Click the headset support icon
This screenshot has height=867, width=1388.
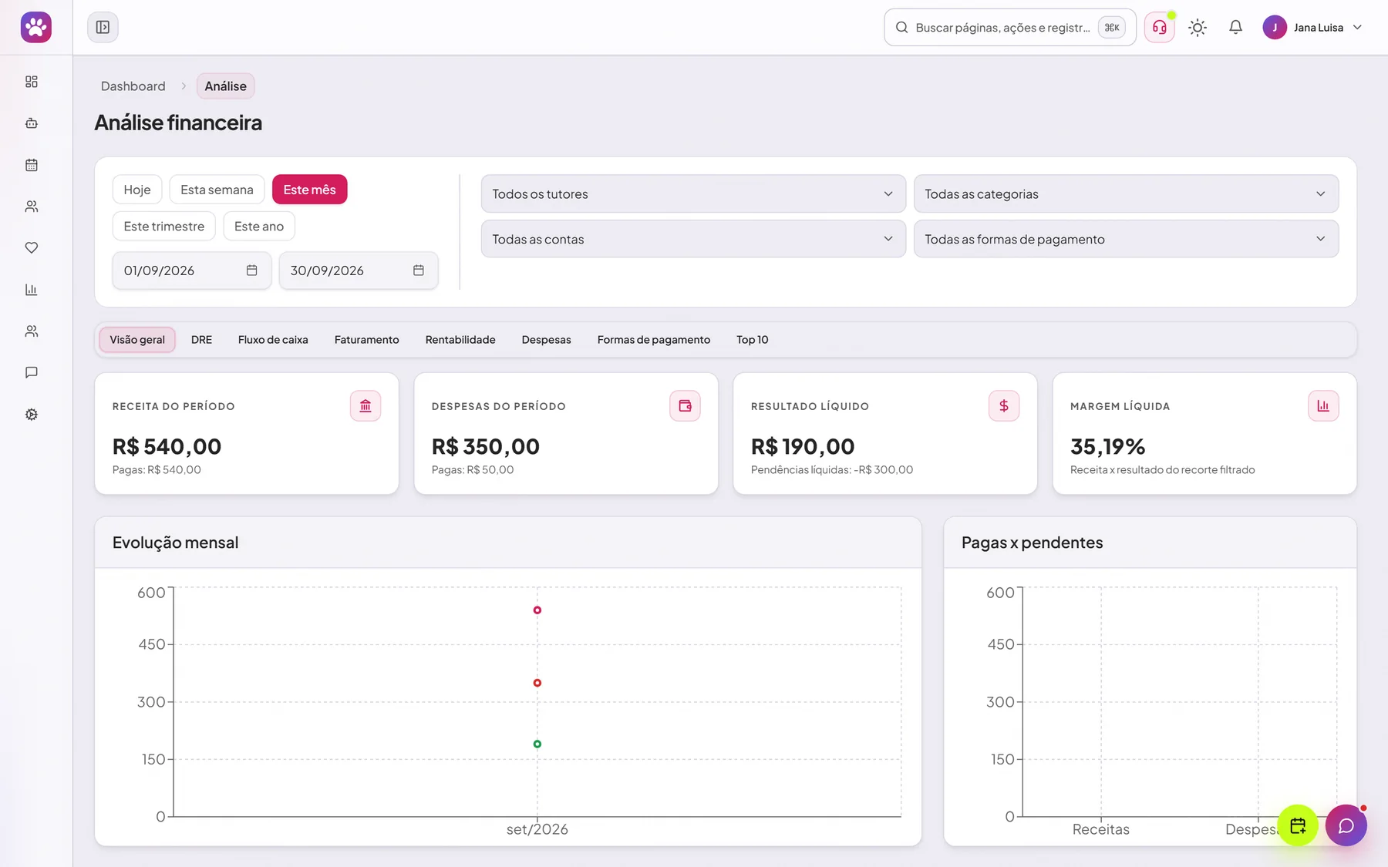pyautogui.click(x=1159, y=28)
